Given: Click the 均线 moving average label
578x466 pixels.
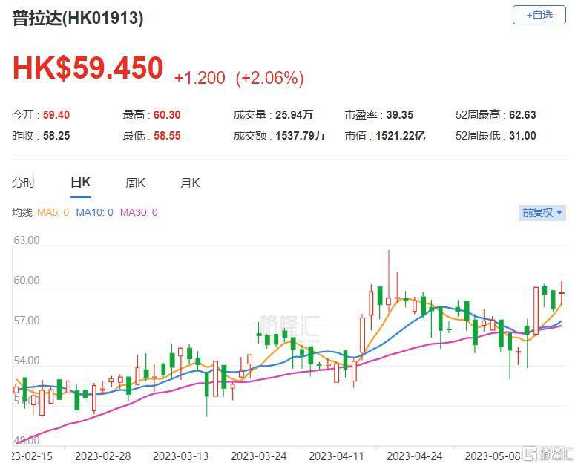Looking at the screenshot, I should pyautogui.click(x=22, y=212).
